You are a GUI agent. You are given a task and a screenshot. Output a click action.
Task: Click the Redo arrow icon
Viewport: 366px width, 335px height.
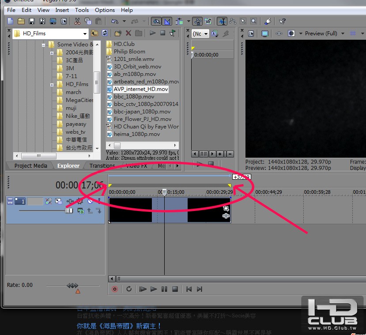pos(135,21)
